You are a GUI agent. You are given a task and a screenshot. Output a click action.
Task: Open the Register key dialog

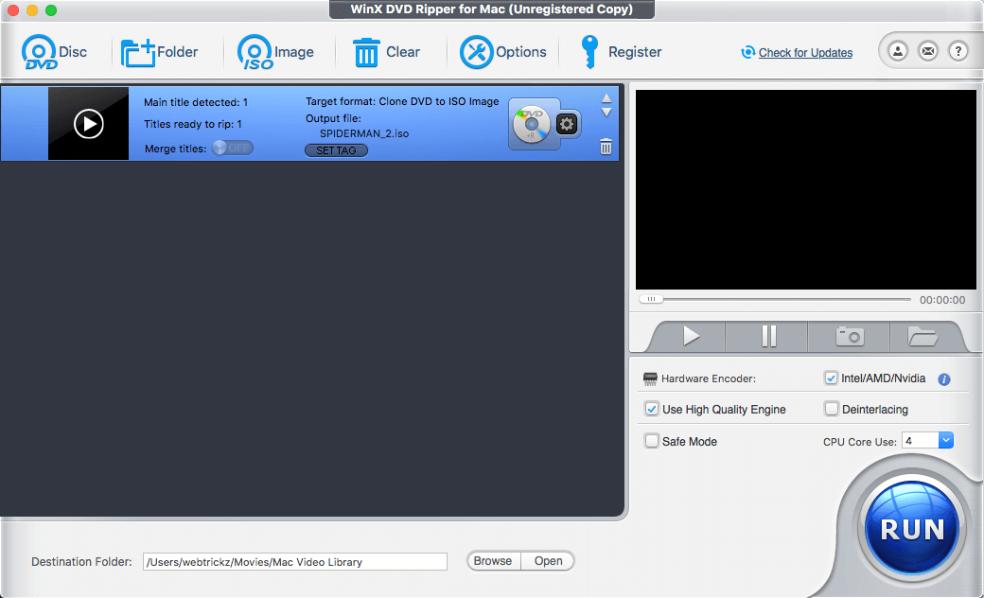pyautogui.click(x=621, y=52)
